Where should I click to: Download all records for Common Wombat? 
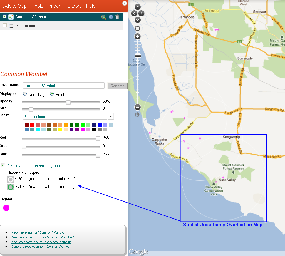click(42, 237)
